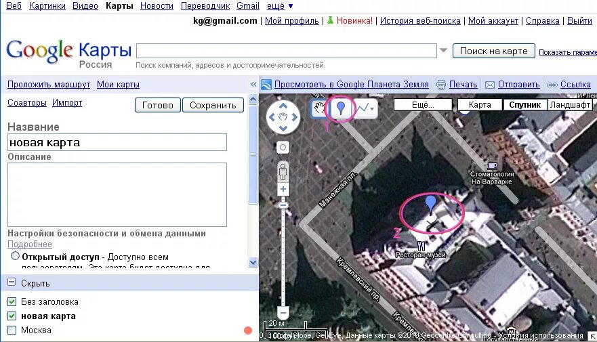Collapse the left panel with double chevron
The width and height of the screenshot is (597, 342).
point(253,85)
